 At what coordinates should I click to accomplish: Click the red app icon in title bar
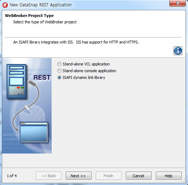(5, 5)
